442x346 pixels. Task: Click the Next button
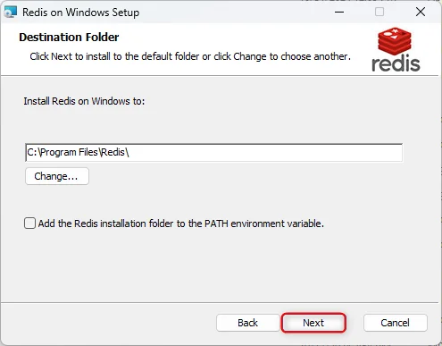[313, 323]
